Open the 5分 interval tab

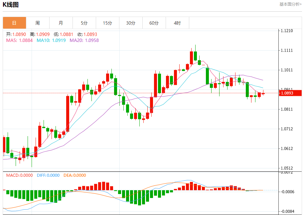(x=84, y=23)
